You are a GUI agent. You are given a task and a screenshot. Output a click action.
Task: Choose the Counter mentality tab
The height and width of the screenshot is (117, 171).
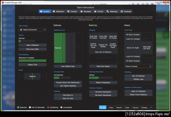[72, 11]
